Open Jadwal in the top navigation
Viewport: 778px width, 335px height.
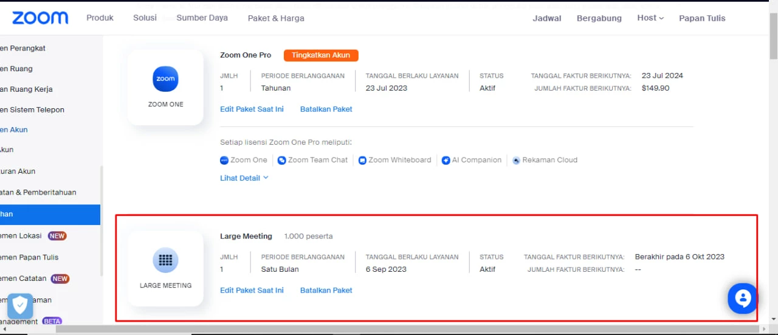tap(547, 18)
